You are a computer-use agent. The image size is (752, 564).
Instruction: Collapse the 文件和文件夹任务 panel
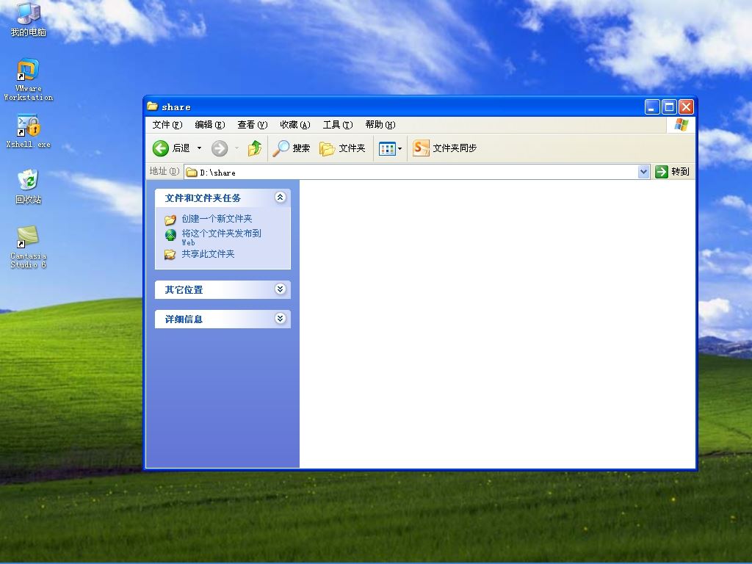coord(280,197)
